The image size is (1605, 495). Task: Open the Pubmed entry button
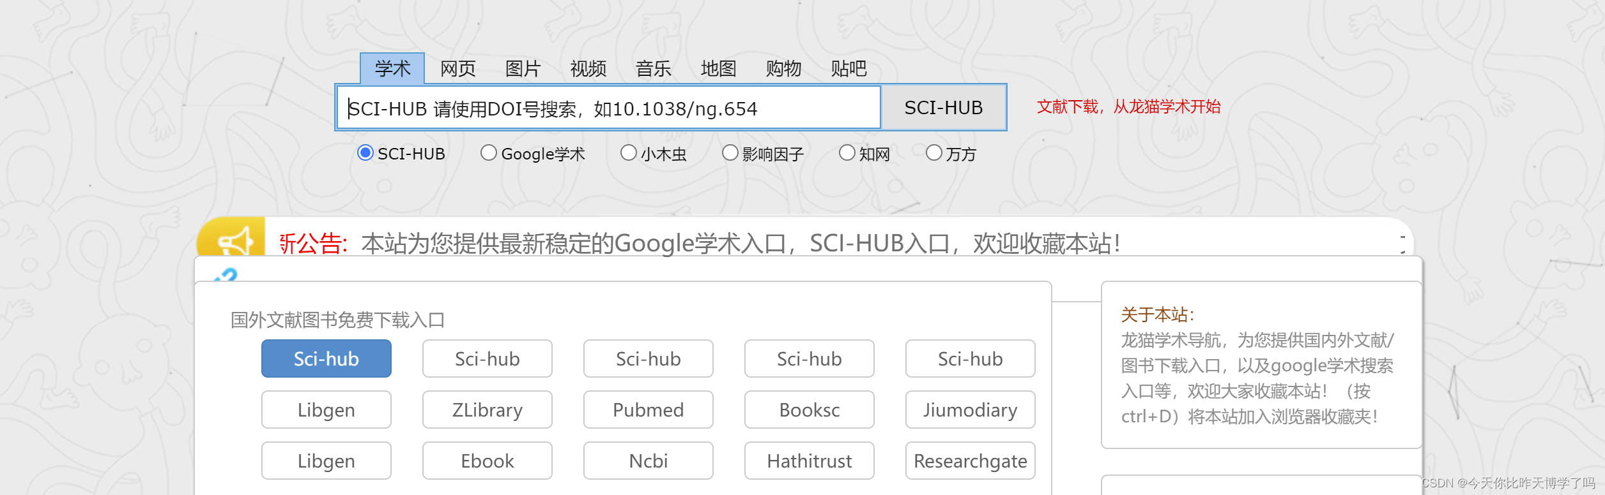click(x=649, y=410)
